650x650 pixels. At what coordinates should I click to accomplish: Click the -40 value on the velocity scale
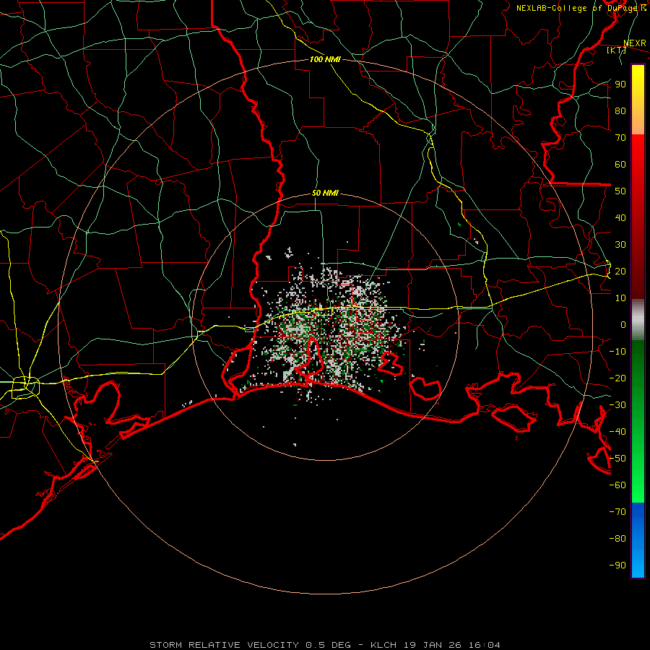pyautogui.click(x=617, y=432)
